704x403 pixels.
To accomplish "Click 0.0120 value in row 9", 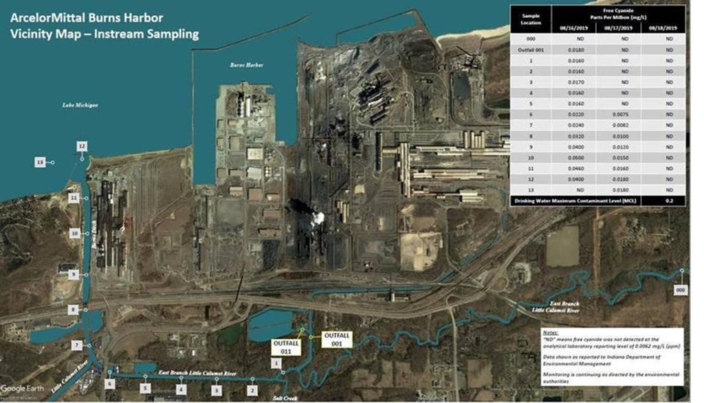I will coord(621,147).
